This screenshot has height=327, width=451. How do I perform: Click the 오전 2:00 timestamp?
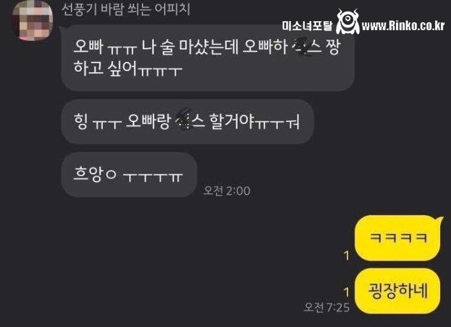(x=227, y=191)
